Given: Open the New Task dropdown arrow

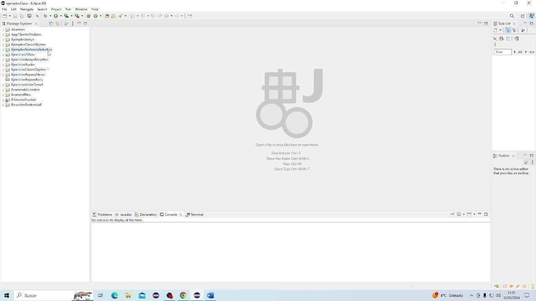Looking at the screenshot, I should click(500, 30).
